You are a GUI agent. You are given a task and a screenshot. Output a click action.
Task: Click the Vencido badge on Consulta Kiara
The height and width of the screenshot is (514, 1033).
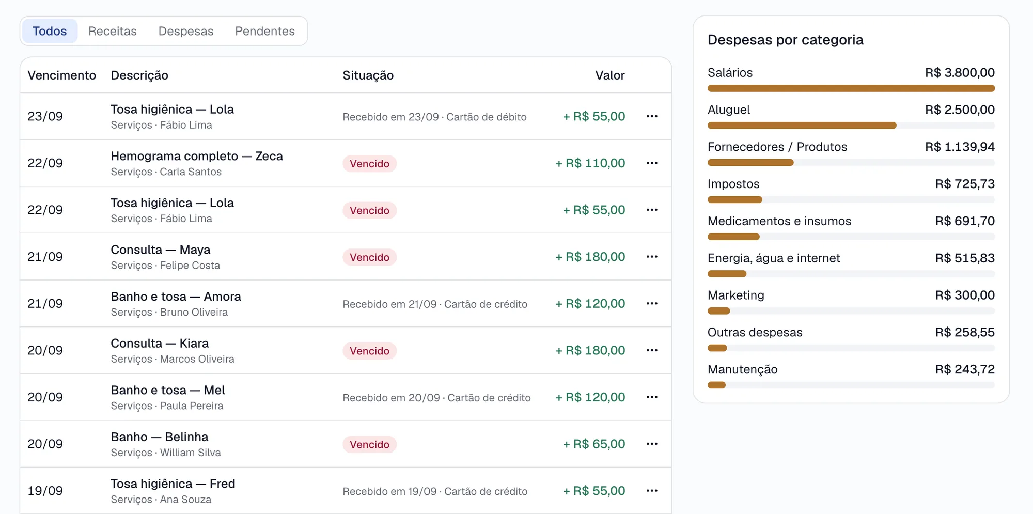(x=370, y=351)
